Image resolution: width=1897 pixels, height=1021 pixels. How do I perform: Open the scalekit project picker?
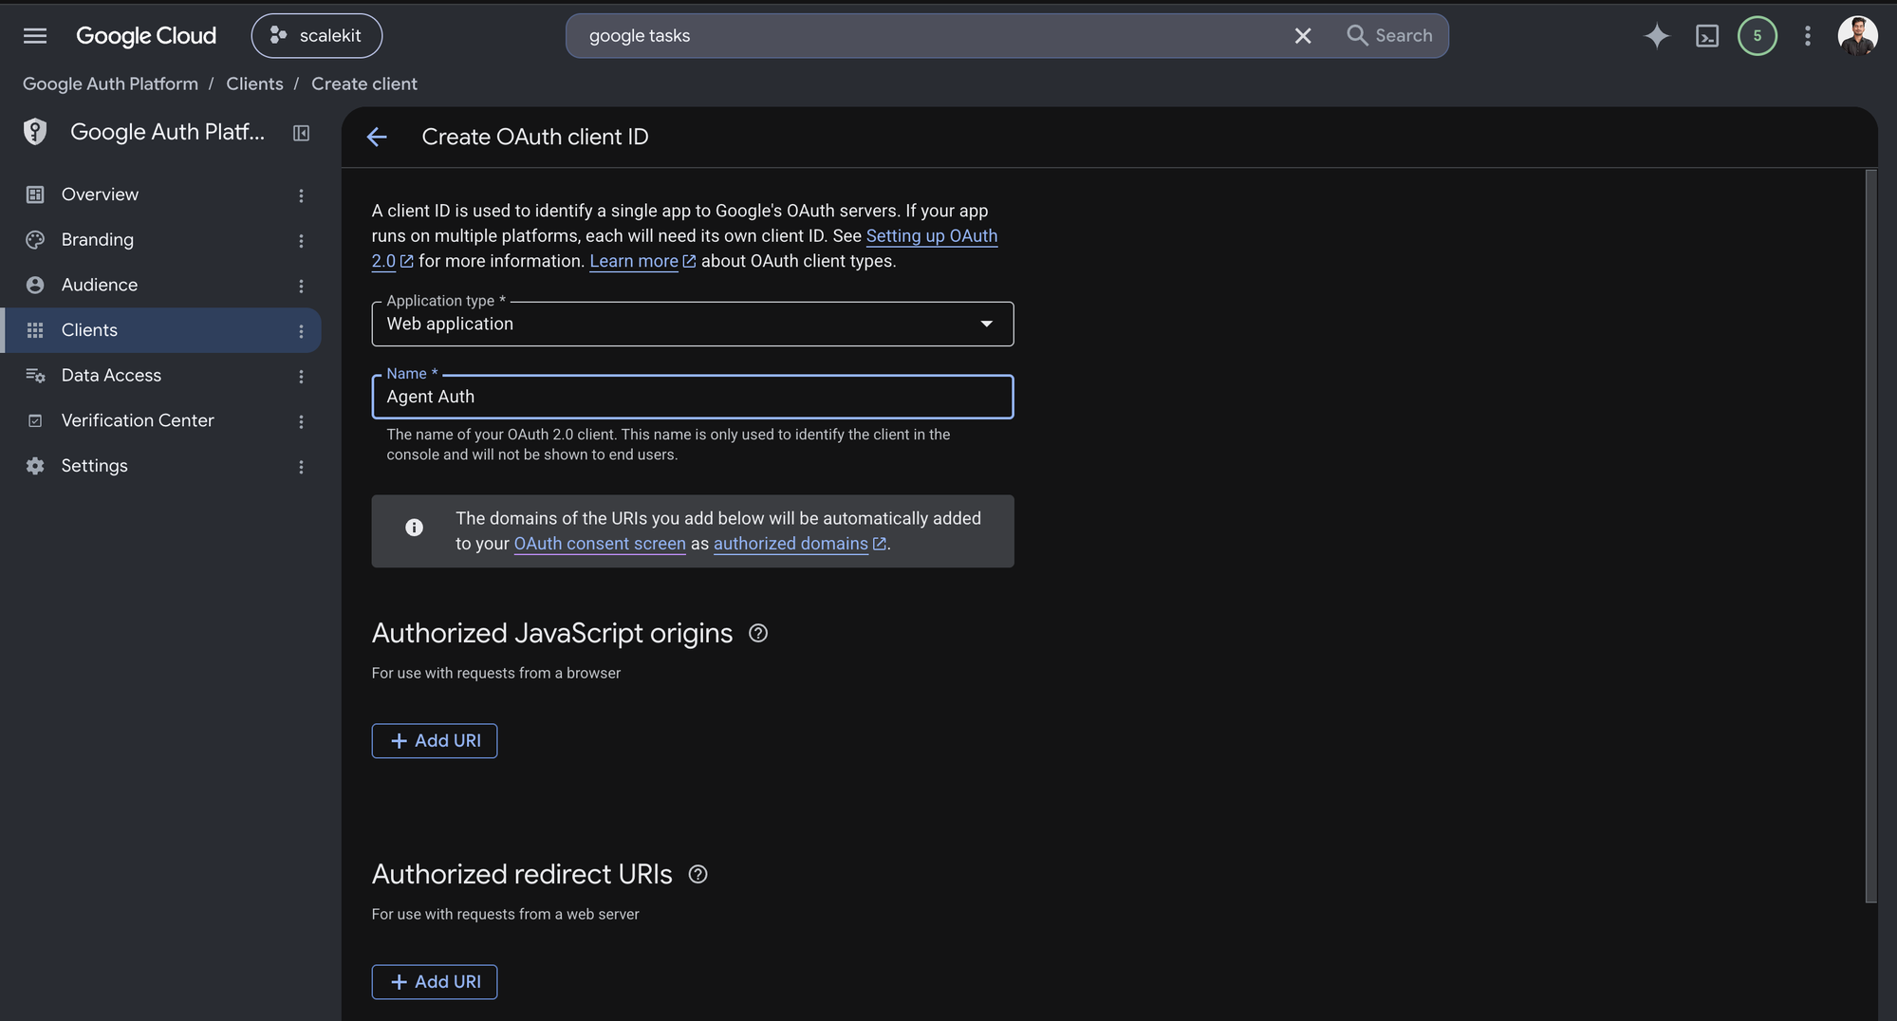tap(317, 36)
